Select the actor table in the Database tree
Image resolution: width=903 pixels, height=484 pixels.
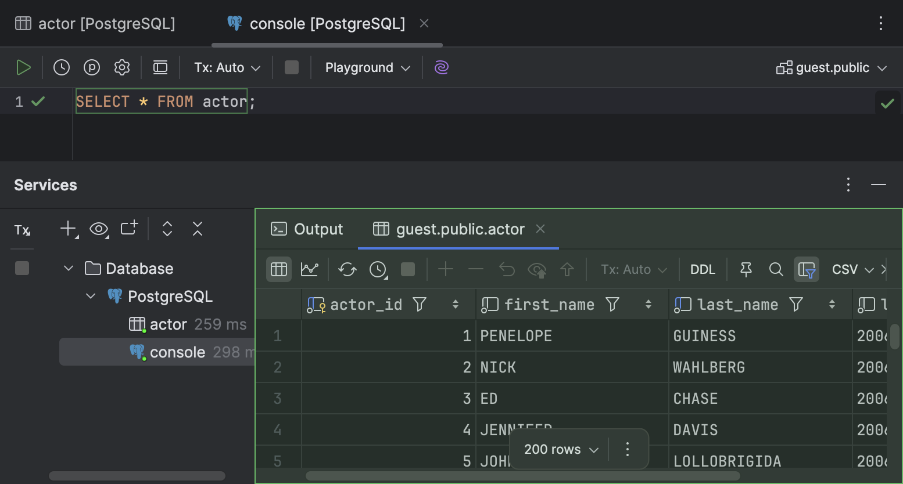[x=167, y=324]
